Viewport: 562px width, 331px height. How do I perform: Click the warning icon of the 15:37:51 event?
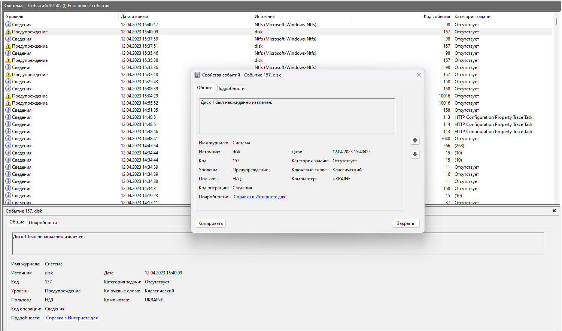[x=8, y=46]
